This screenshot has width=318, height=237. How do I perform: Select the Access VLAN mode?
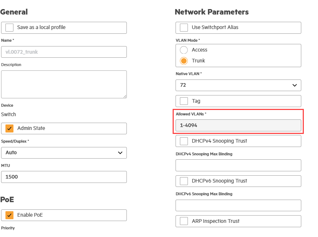pyautogui.click(x=184, y=50)
